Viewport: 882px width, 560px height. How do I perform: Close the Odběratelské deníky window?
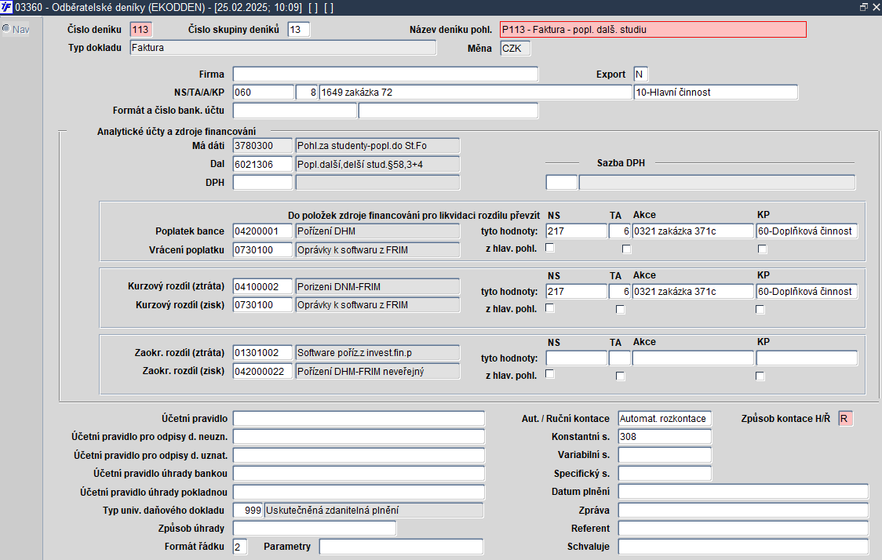(876, 7)
